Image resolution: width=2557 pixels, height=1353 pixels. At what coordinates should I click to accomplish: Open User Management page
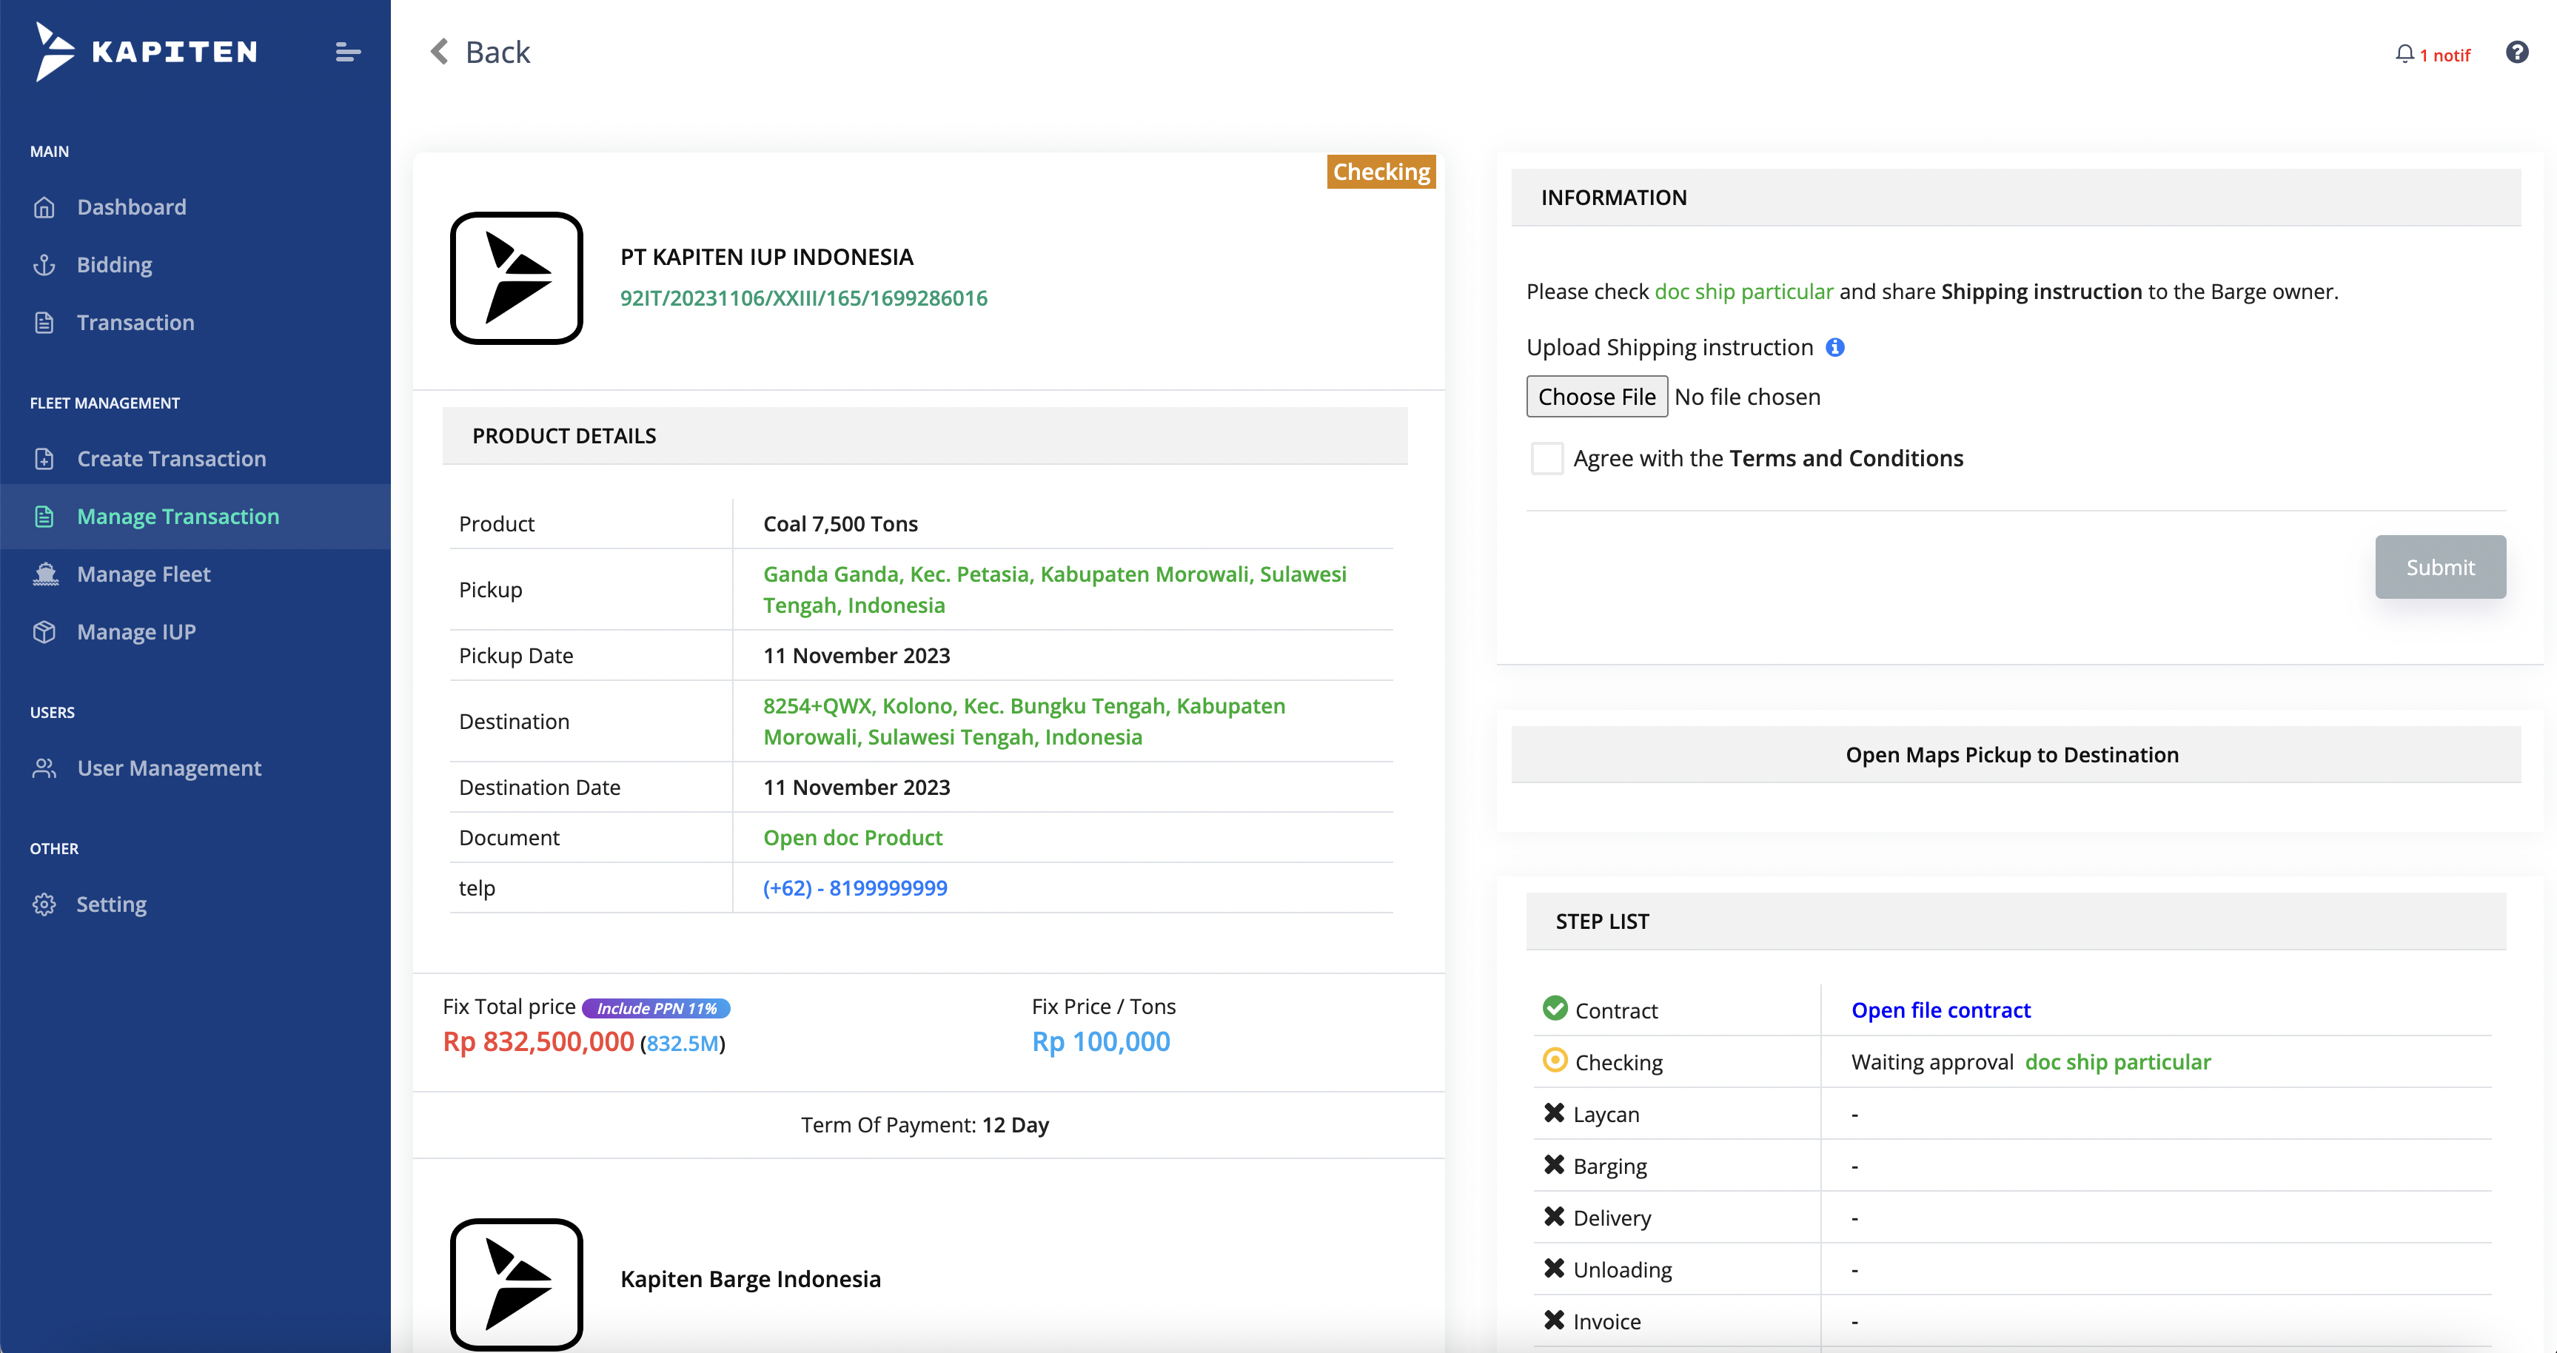pos(195,768)
